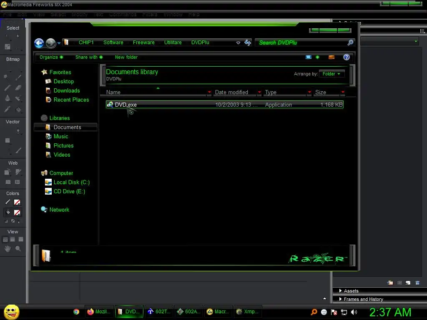Open Network in navigation pane
The image size is (427, 320).
click(59, 210)
